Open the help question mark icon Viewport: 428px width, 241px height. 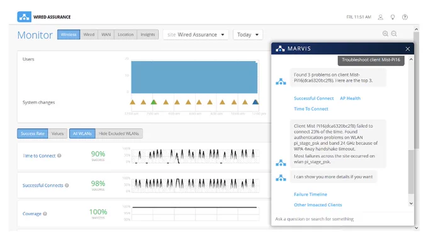click(405, 17)
